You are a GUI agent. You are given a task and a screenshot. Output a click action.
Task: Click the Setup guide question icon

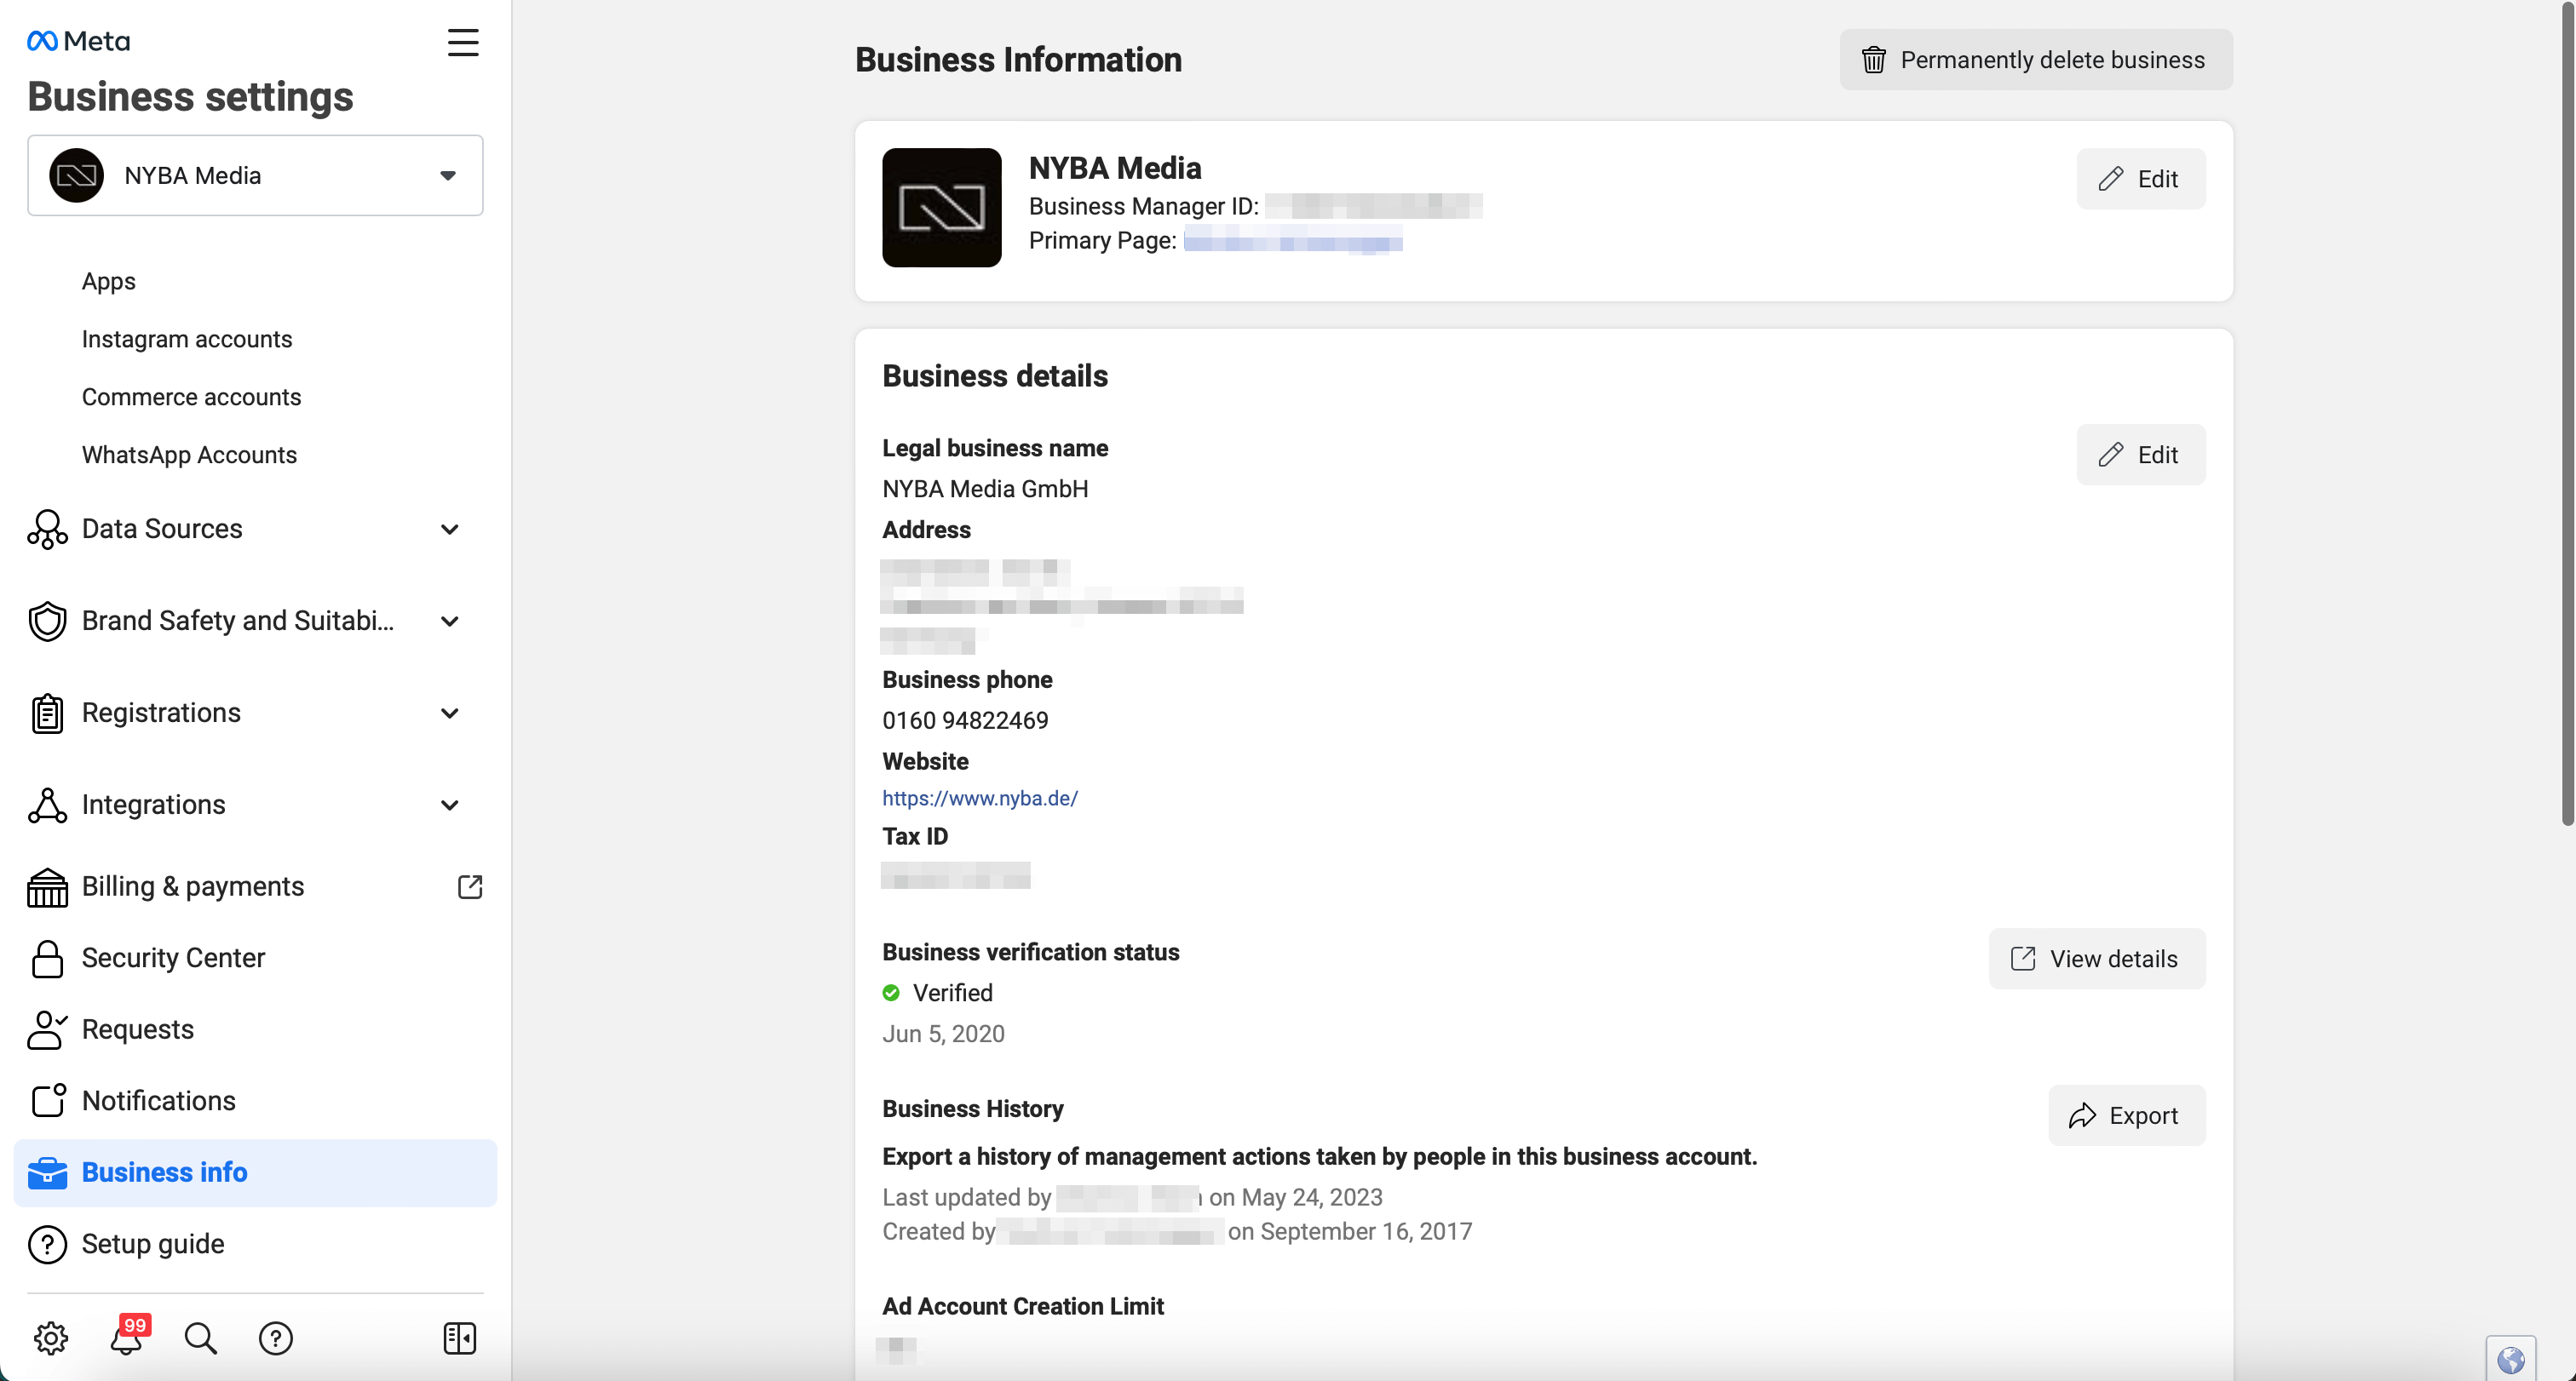click(x=47, y=1245)
